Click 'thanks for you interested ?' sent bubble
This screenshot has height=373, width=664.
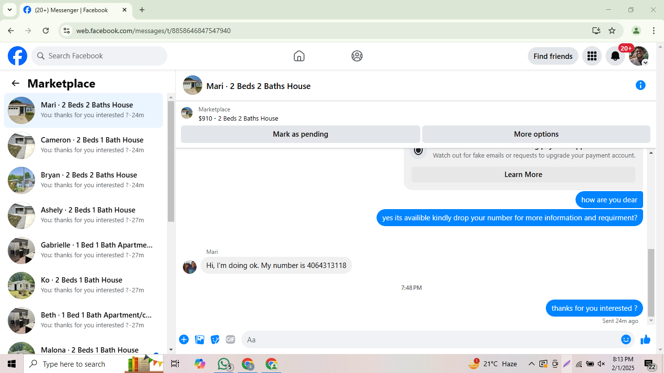click(x=594, y=308)
